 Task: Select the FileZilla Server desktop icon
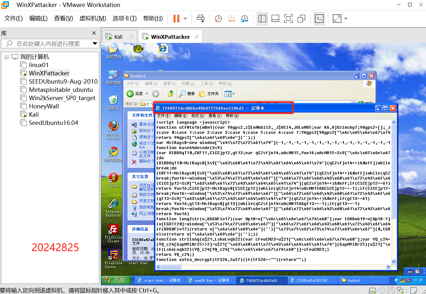[x=113, y=259]
